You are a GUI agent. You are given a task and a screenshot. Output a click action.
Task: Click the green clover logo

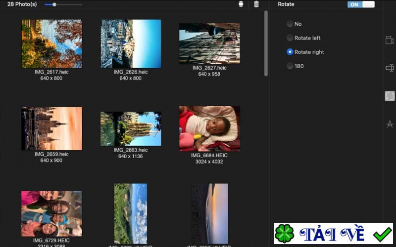tap(285, 234)
